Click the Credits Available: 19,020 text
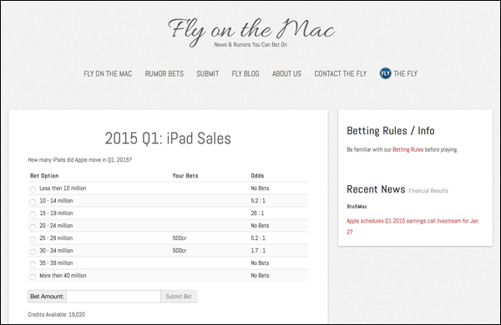Screen dimensions: 501x325 click(57, 314)
